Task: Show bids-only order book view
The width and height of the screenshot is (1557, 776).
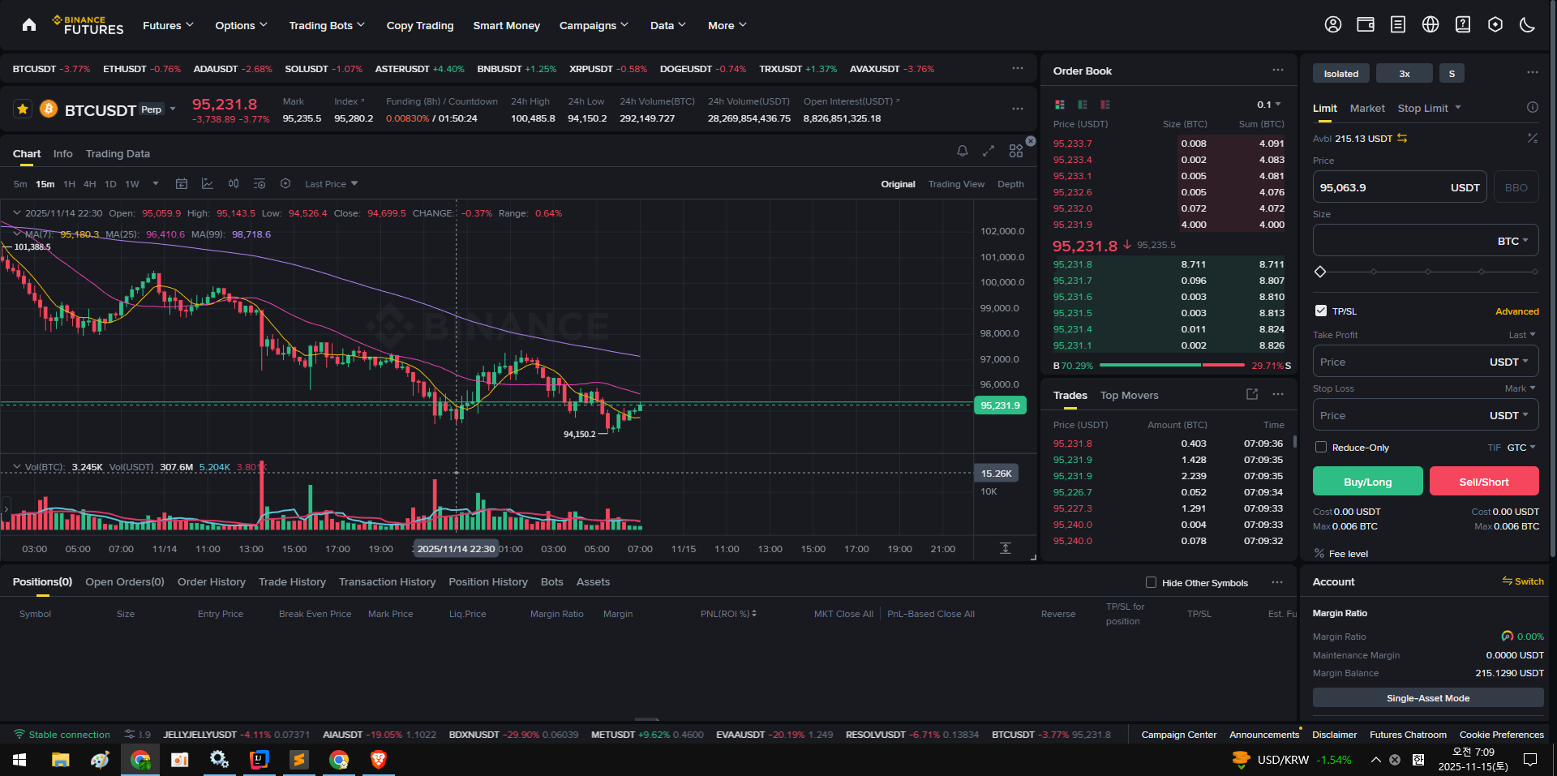Action: click(x=1083, y=105)
